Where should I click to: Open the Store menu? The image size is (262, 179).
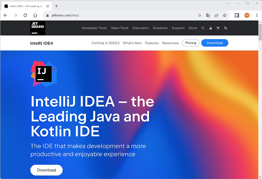coord(193,28)
